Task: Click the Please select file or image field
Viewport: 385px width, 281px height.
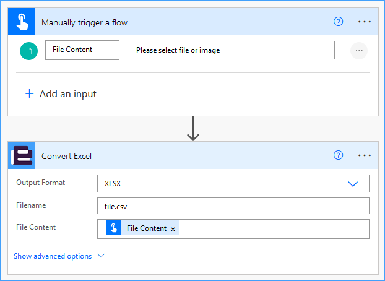Action: [x=231, y=50]
